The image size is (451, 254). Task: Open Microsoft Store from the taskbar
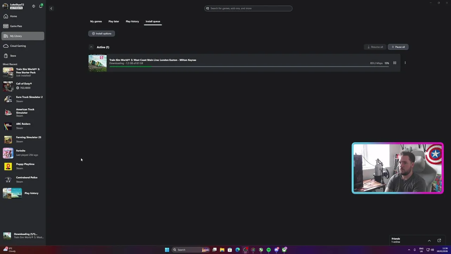(x=230, y=250)
